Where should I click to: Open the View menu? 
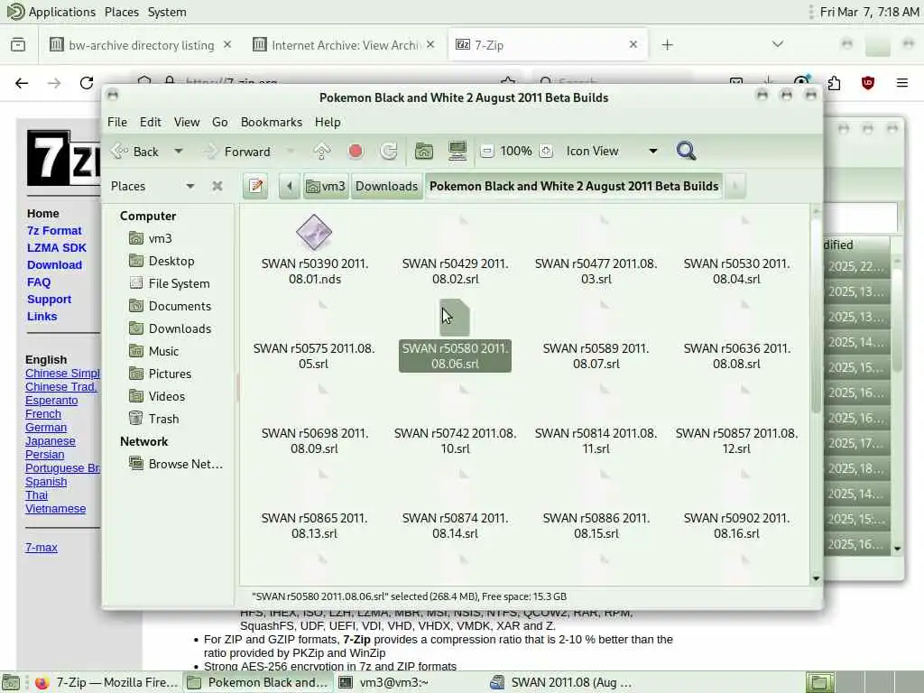(x=186, y=122)
